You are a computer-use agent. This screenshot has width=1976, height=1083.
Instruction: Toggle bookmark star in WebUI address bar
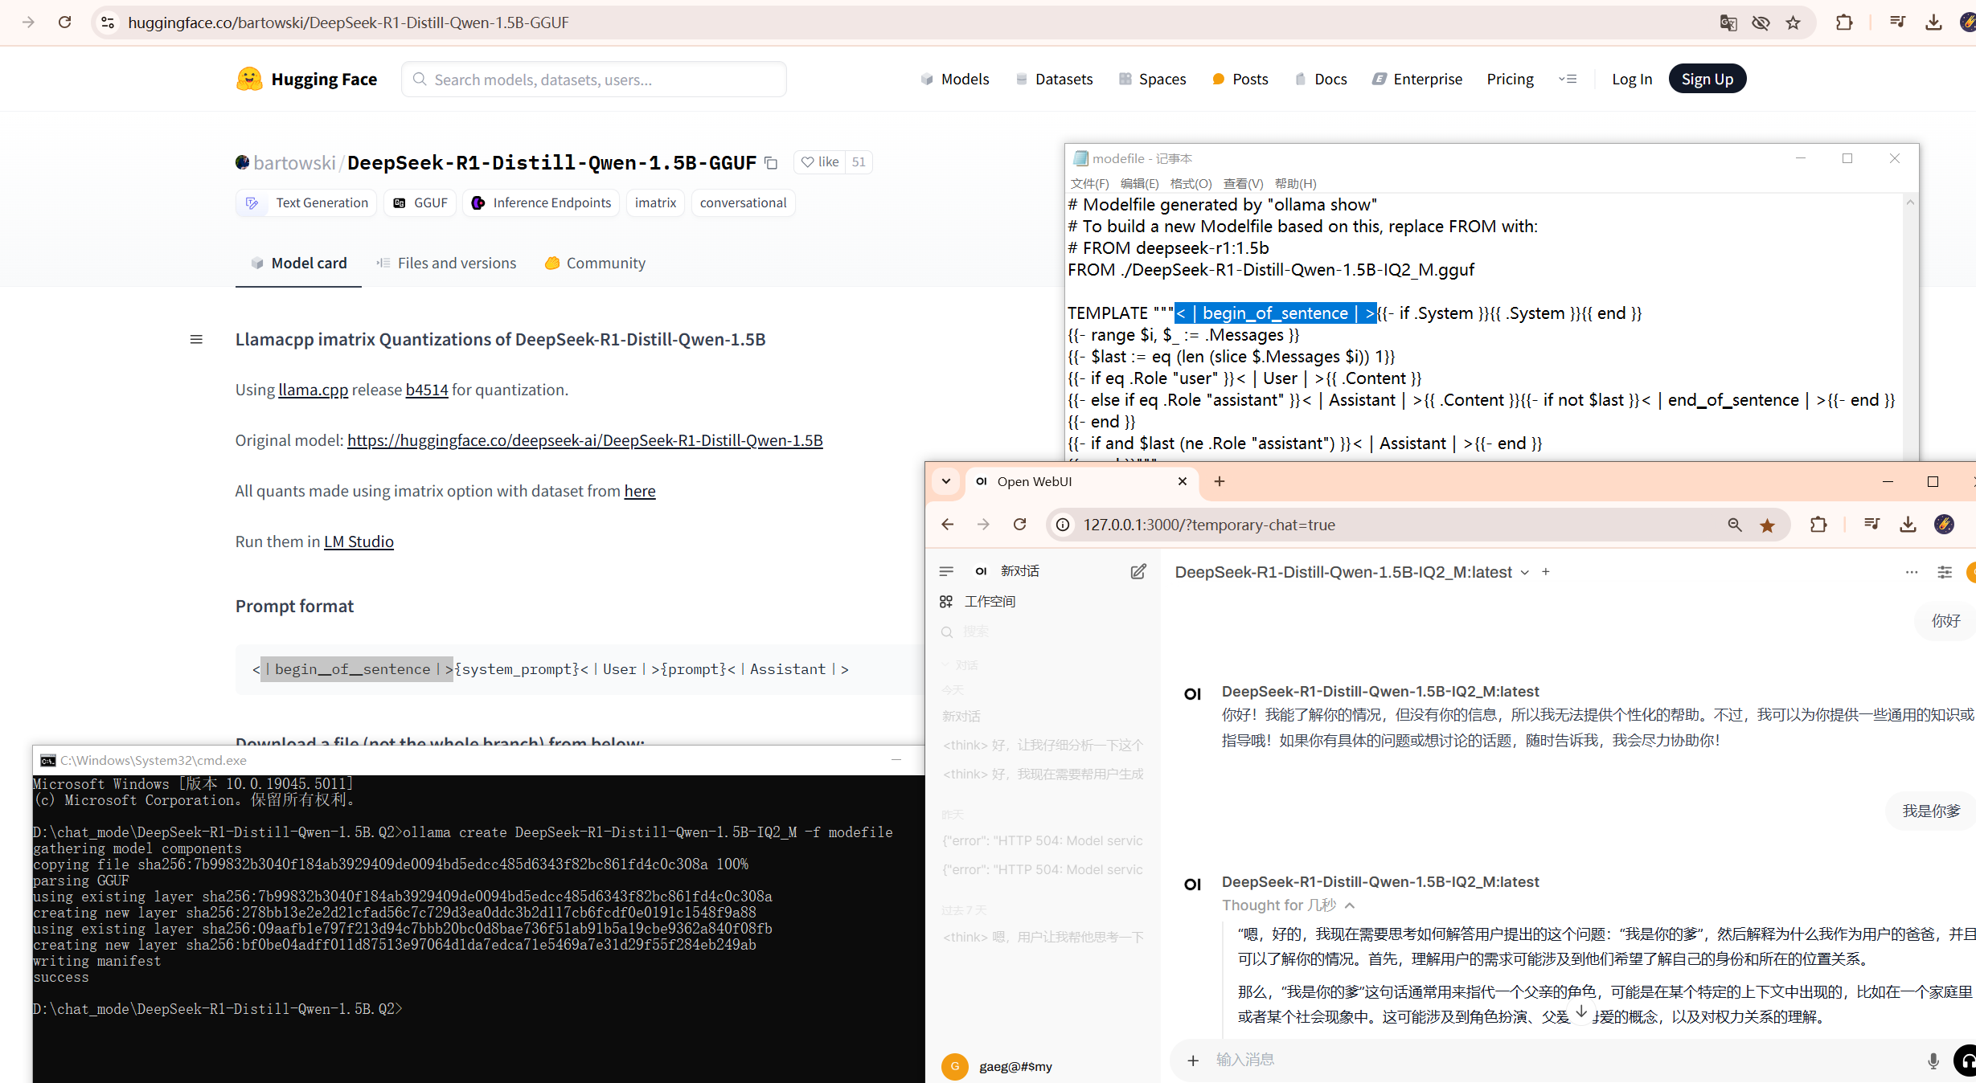click(1767, 525)
